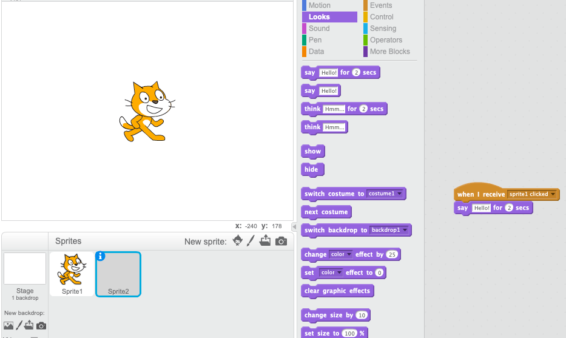The height and width of the screenshot is (338, 566).
Task: Edit seconds value in palette say-for-secs block
Action: coord(356,73)
